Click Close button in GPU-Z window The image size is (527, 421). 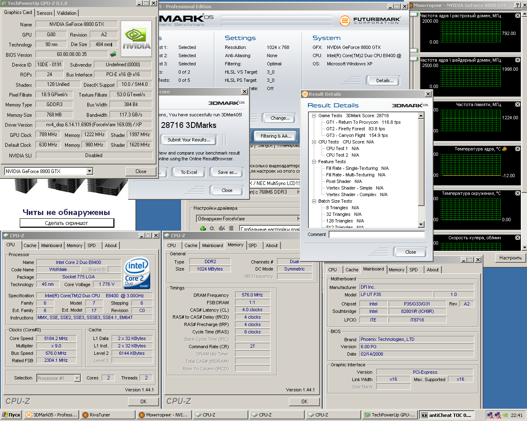[141, 171]
